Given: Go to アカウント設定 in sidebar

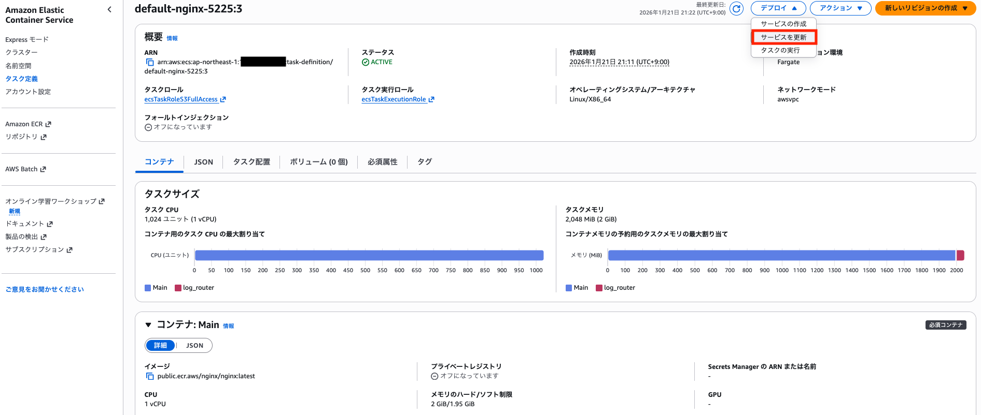Looking at the screenshot, I should click(x=28, y=92).
